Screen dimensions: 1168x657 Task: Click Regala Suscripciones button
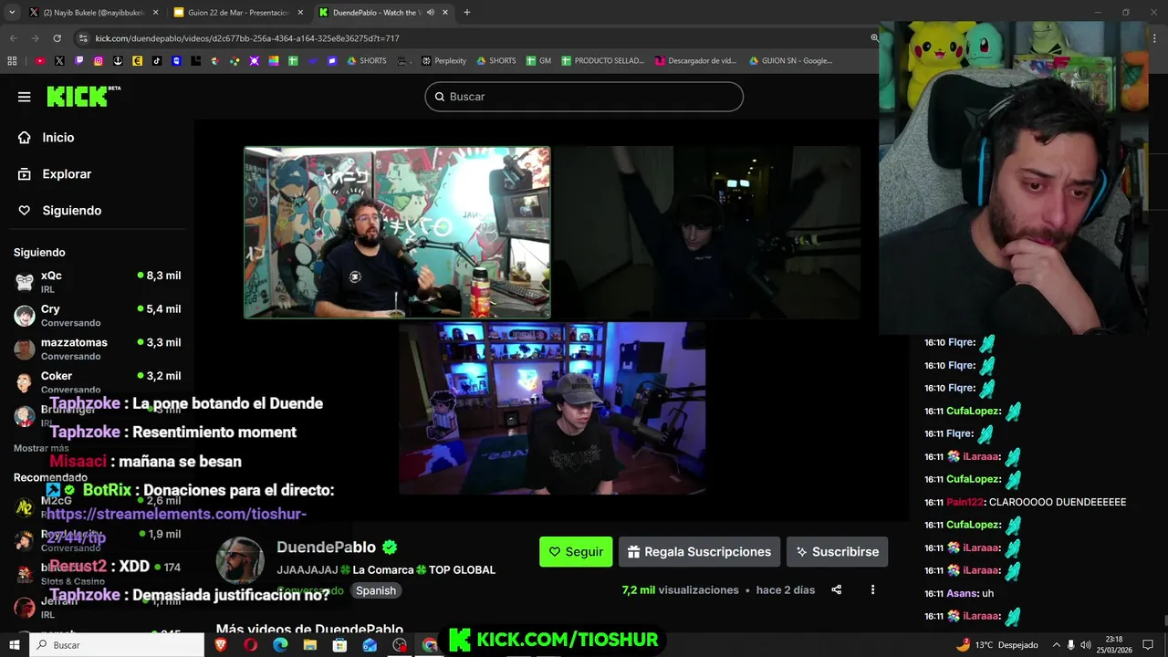pyautogui.click(x=699, y=552)
